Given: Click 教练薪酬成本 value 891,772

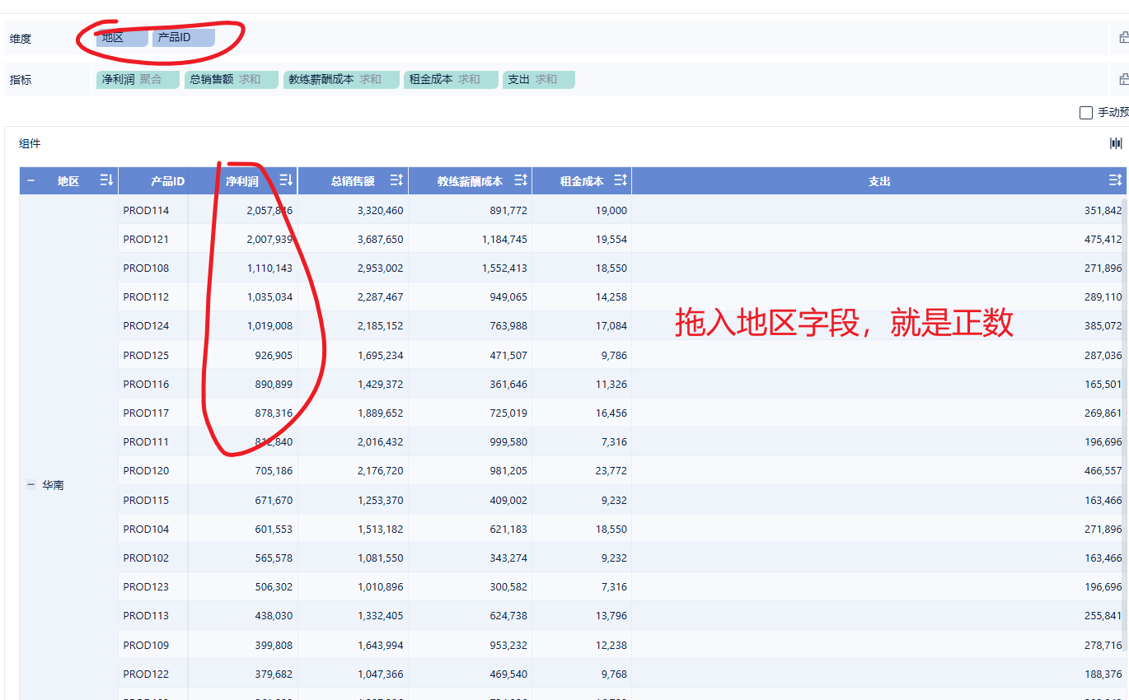Looking at the screenshot, I should click(508, 210).
